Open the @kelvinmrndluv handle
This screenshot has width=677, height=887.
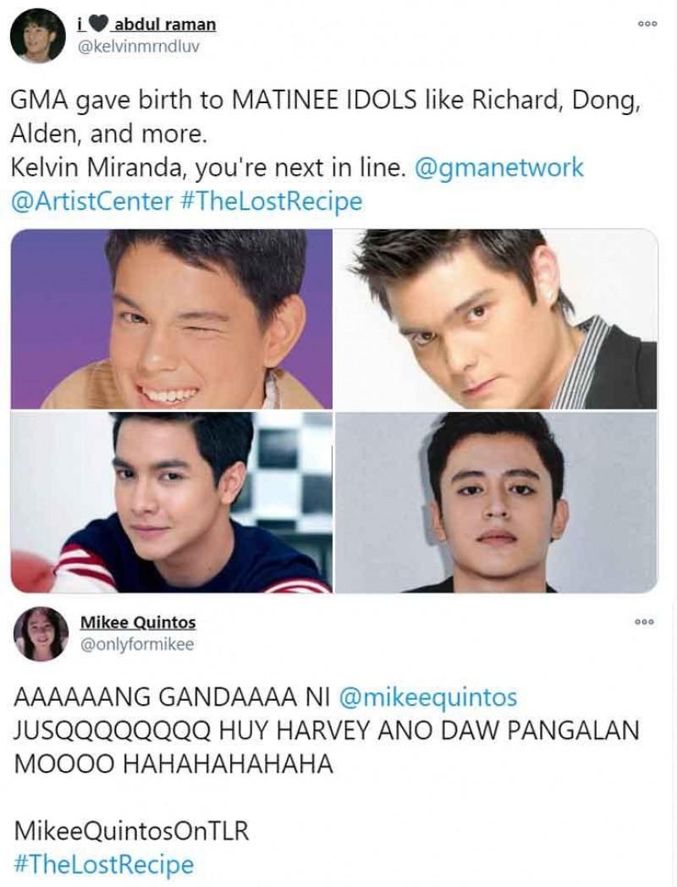click(x=138, y=47)
